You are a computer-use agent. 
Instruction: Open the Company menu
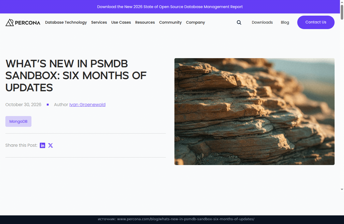click(x=195, y=22)
